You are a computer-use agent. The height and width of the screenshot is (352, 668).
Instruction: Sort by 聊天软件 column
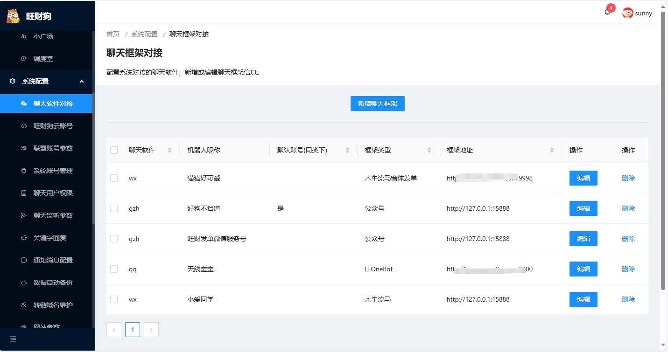169,150
